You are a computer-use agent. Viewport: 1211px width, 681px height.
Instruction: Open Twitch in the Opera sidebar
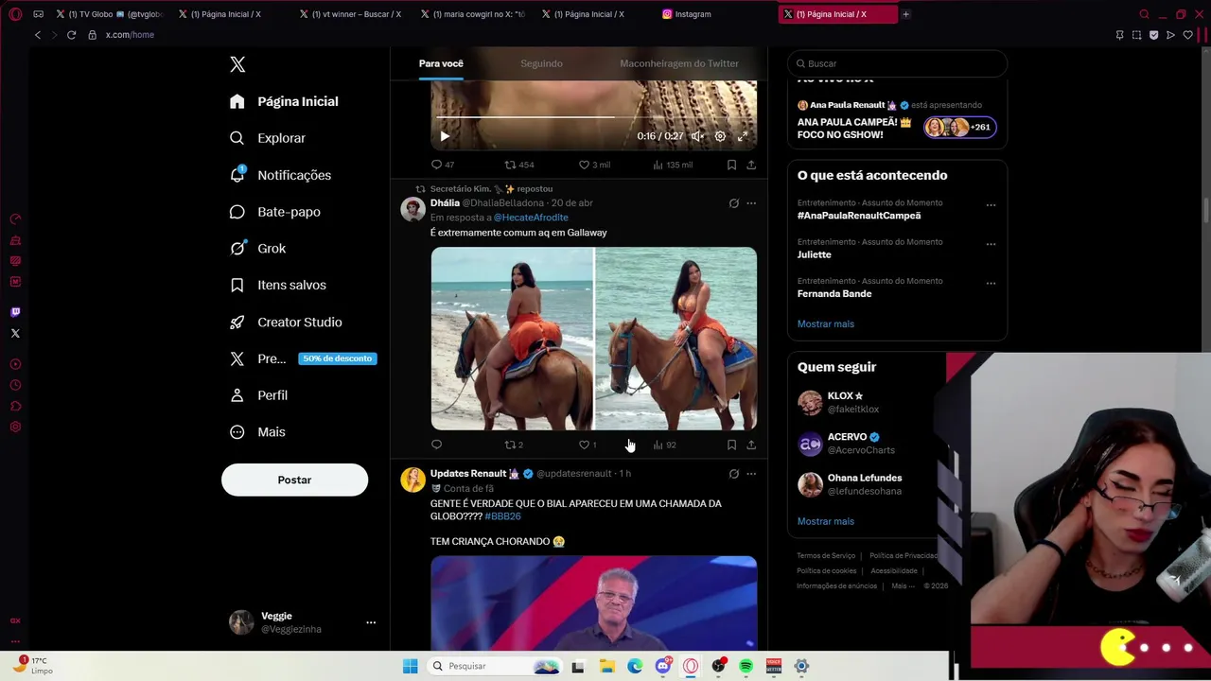click(15, 312)
